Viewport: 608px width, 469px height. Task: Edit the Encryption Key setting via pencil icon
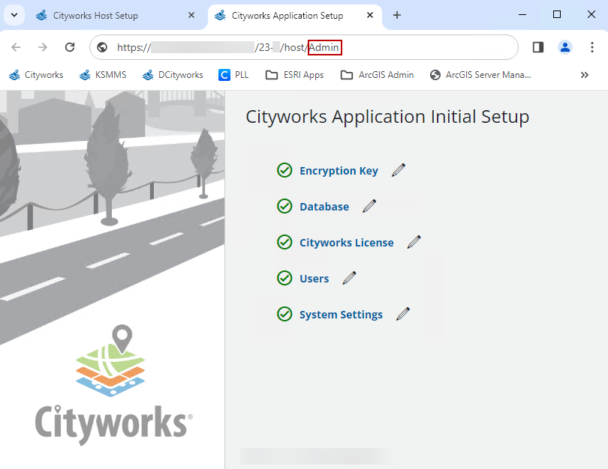tap(399, 170)
